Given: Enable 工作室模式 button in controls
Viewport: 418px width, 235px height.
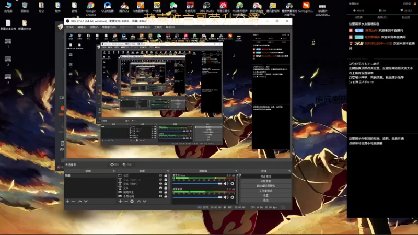Looking at the screenshot, I should coord(265,191).
